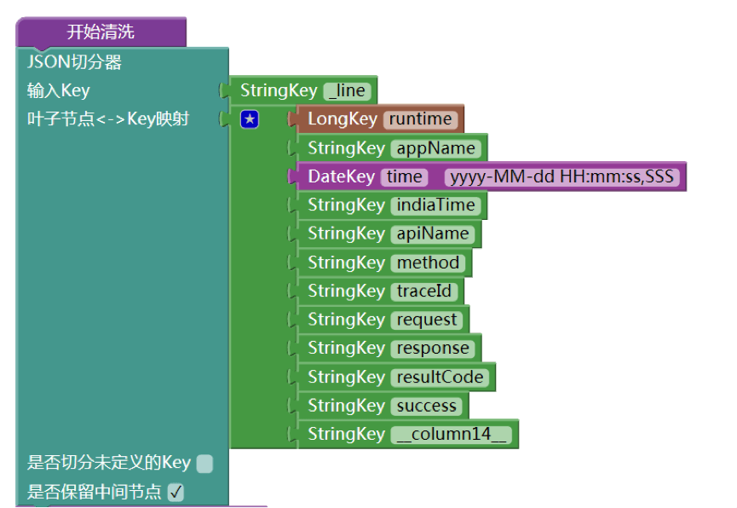737x508 pixels.
Task: Edit the yyyy-MM-dd HH:mm:ss,SSS date format field
Action: [561, 176]
